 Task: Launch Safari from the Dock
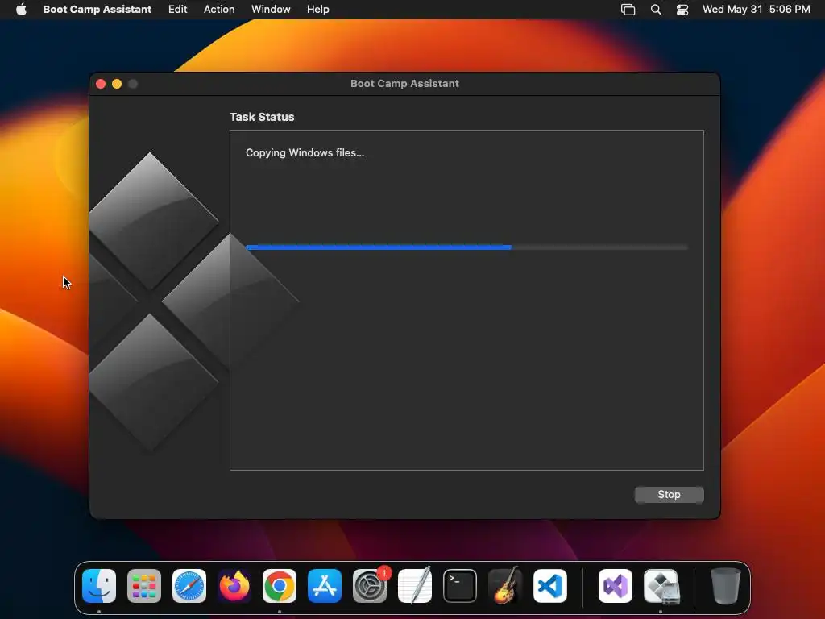pos(189,586)
